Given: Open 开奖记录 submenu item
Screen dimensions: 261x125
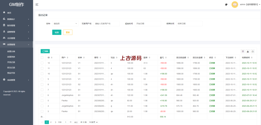Looking at the screenshot, I should click(11, 62).
